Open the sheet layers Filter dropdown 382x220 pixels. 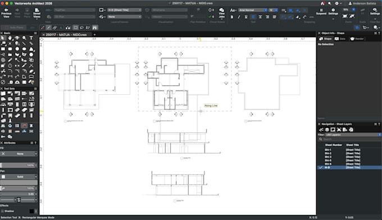tap(353, 135)
